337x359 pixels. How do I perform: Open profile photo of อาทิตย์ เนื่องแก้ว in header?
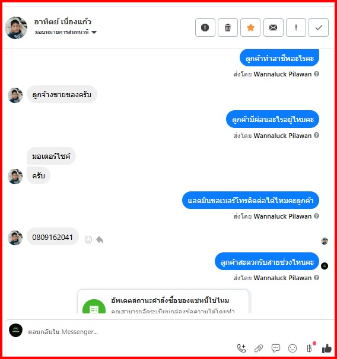click(x=16, y=28)
